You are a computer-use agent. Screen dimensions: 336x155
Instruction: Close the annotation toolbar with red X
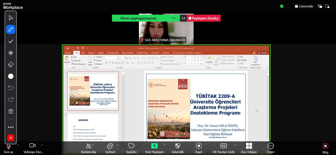click(x=11, y=138)
